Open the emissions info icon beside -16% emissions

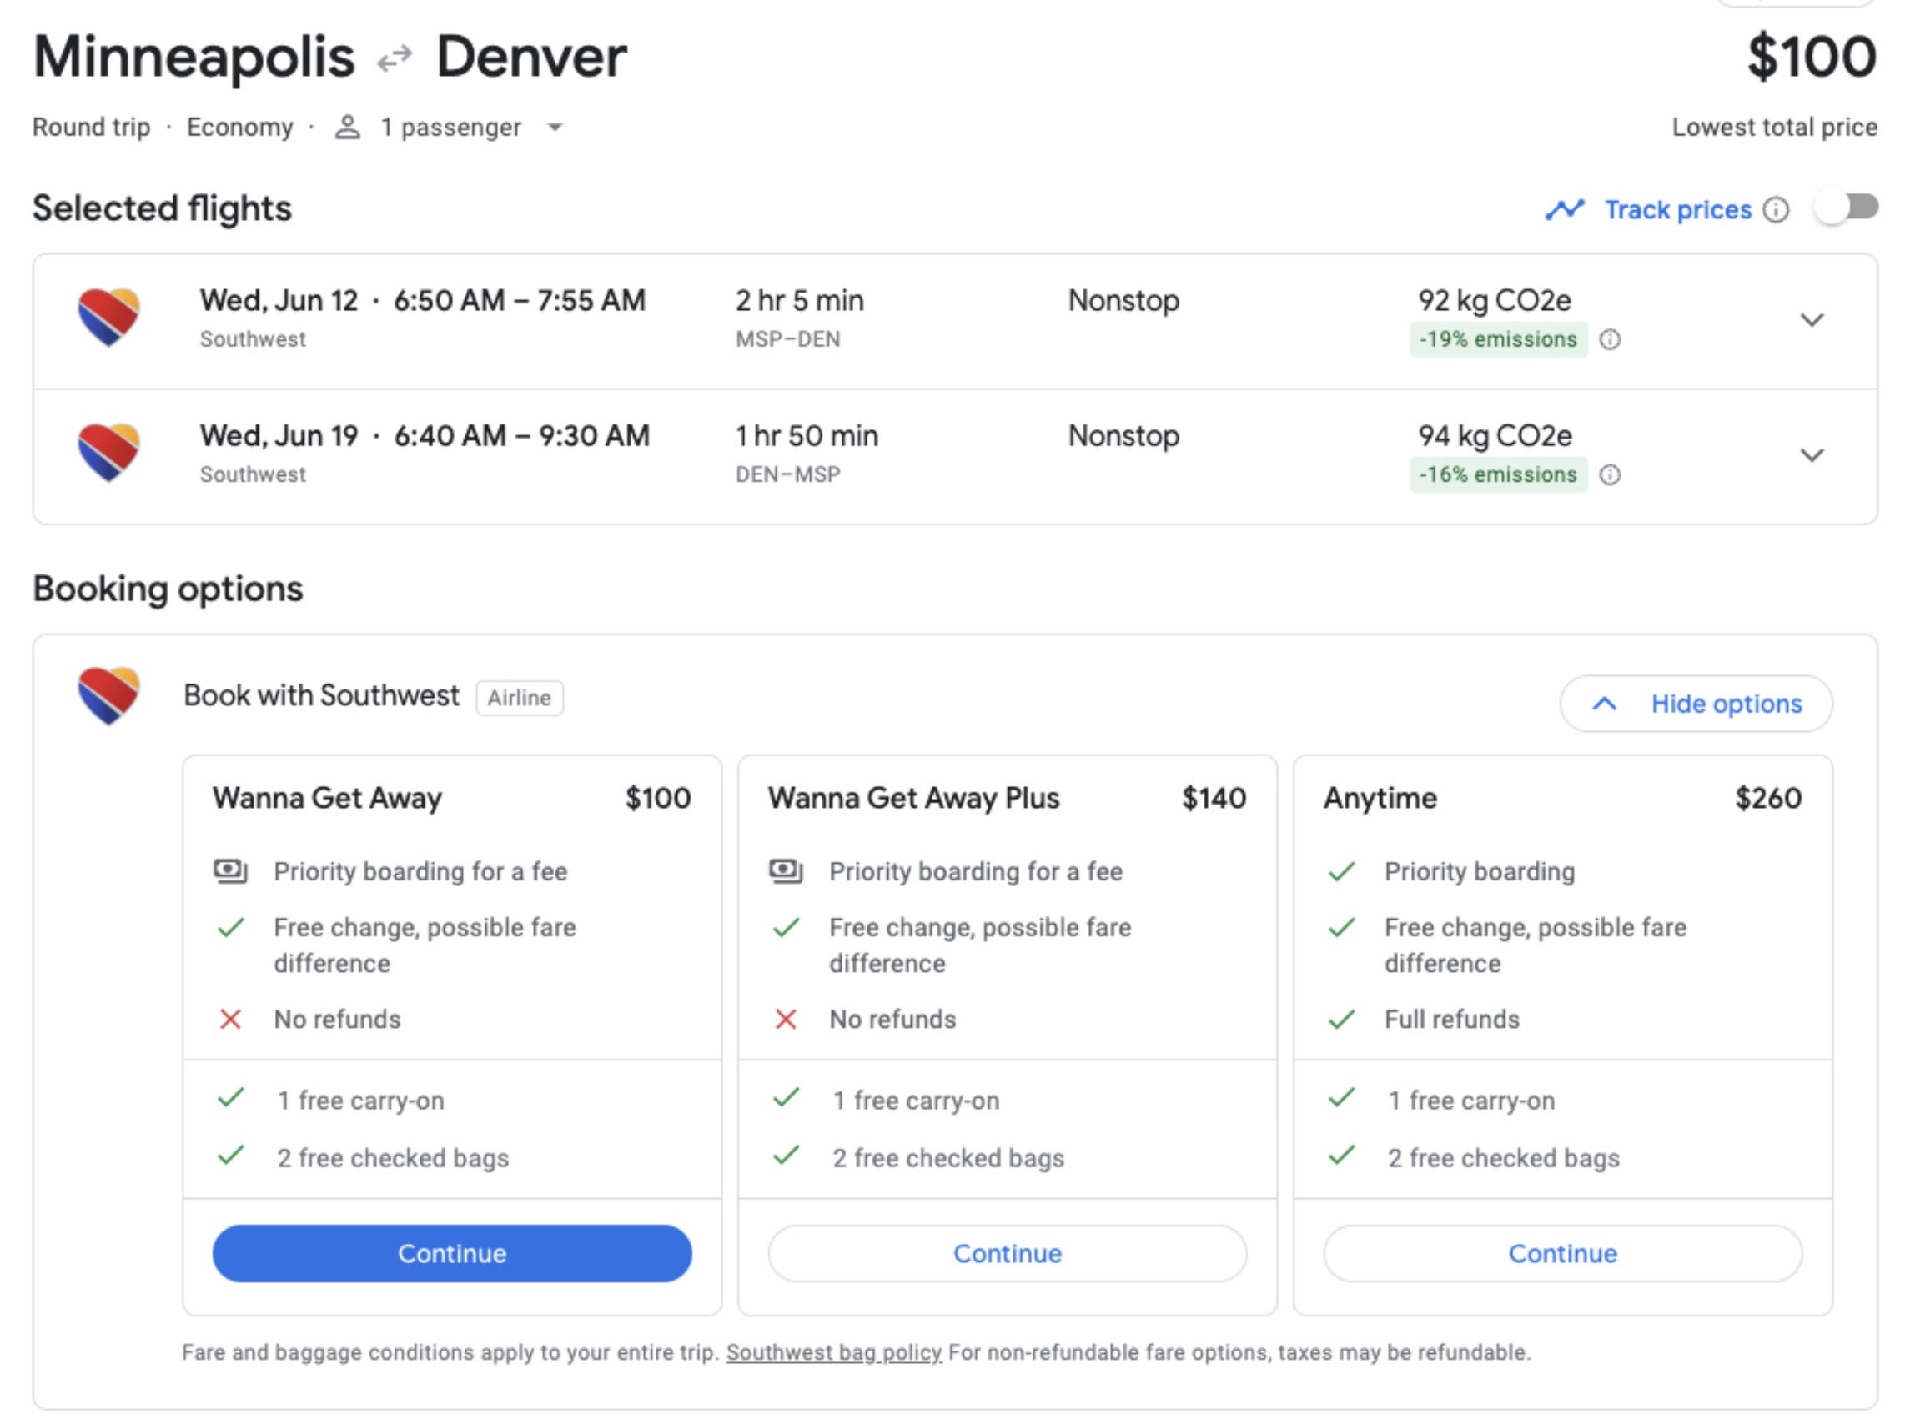tap(1612, 475)
